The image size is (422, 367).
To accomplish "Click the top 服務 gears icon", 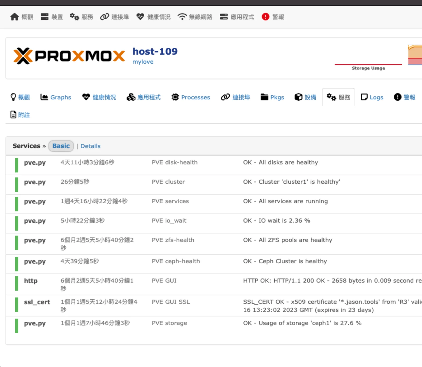I will coord(74,17).
